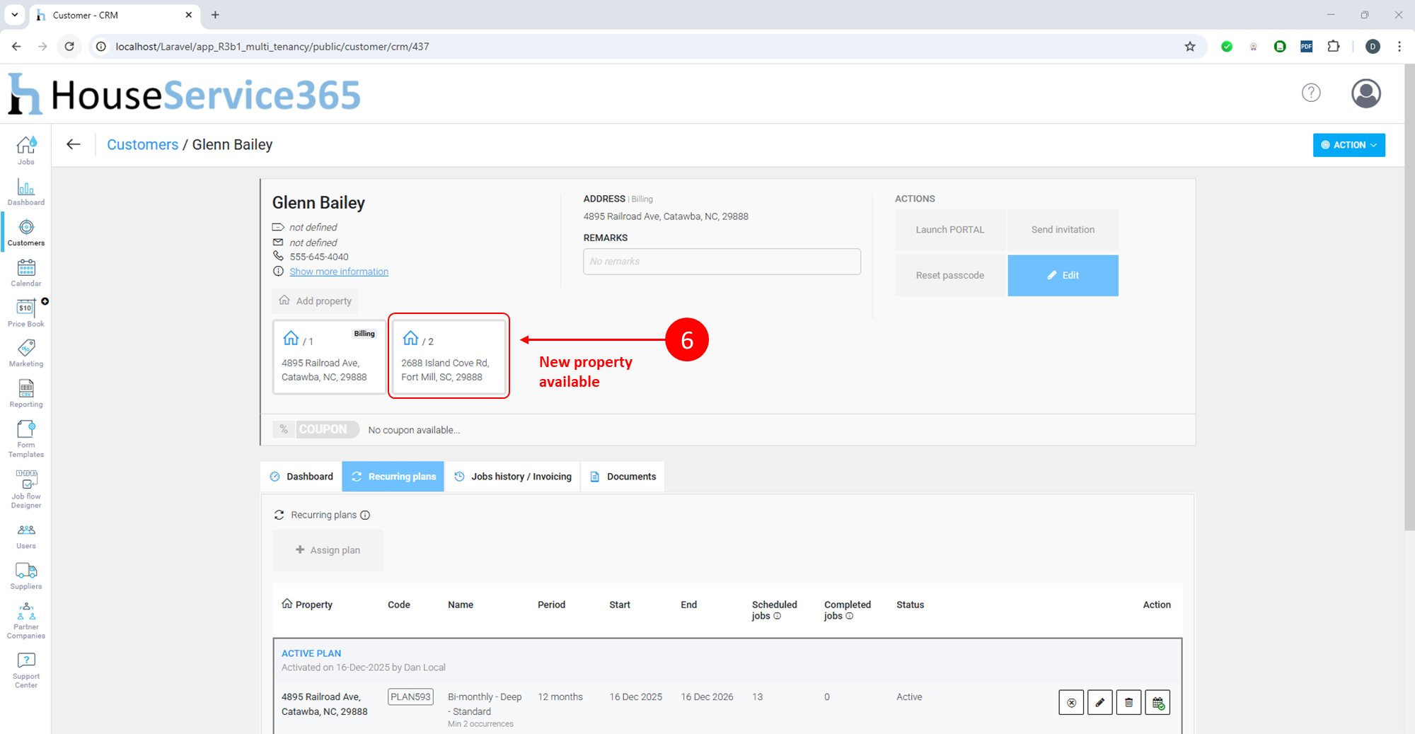Click the Assign plan button
Screen dimensions: 1415x734
(328, 550)
